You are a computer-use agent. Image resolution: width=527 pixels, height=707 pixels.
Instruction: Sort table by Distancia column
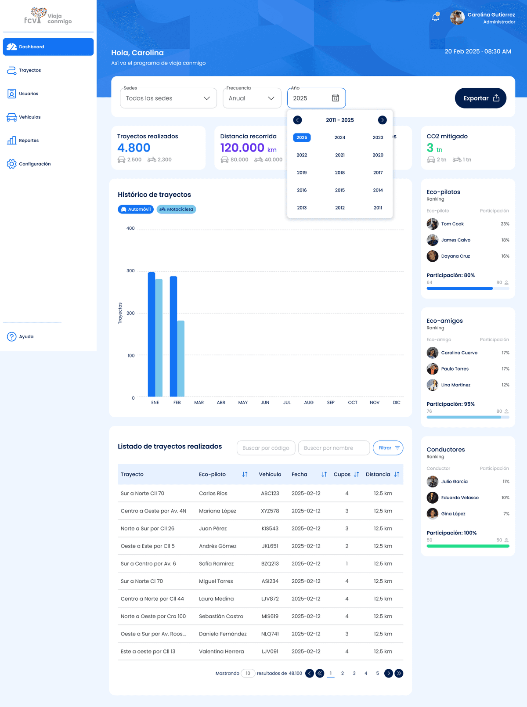coord(397,474)
